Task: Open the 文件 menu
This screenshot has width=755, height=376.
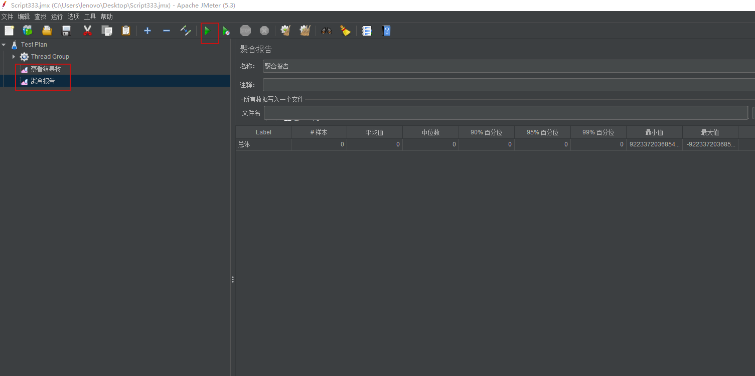Action: (x=7, y=17)
